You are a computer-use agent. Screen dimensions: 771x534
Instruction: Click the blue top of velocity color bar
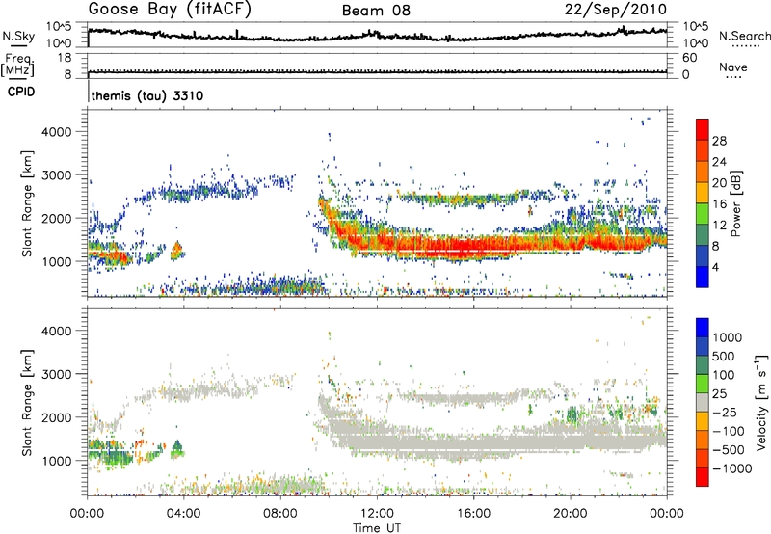pos(703,328)
